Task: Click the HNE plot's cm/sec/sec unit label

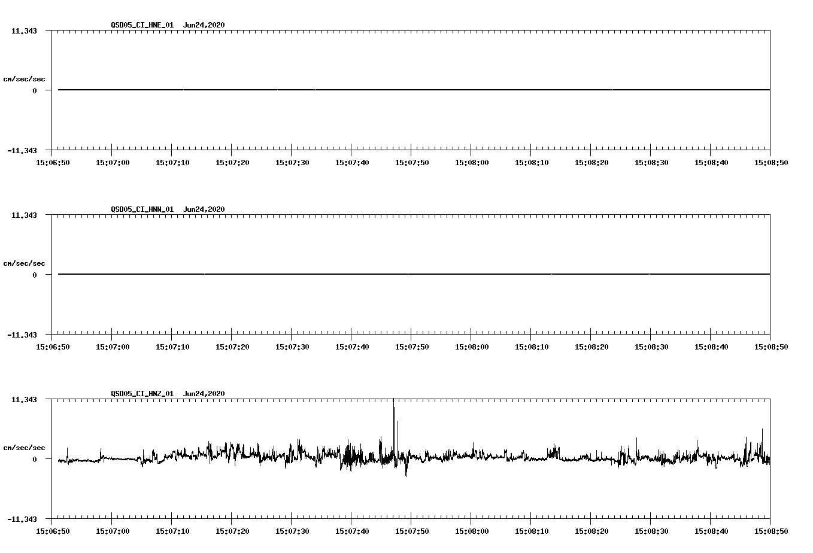Action: coord(24,79)
